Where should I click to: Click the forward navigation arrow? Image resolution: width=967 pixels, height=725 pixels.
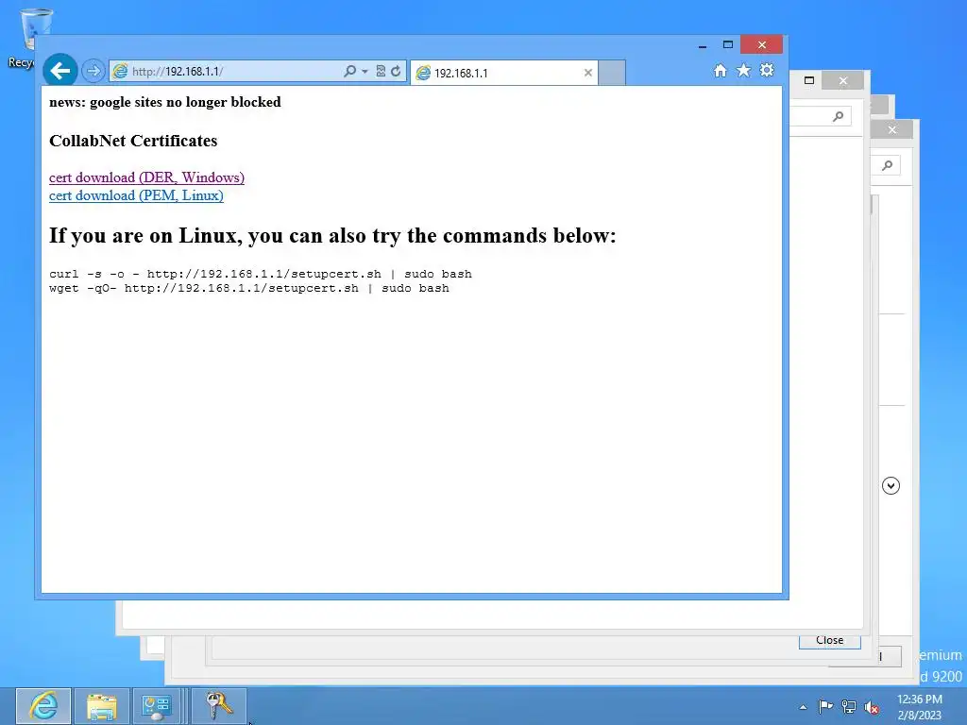[93, 71]
